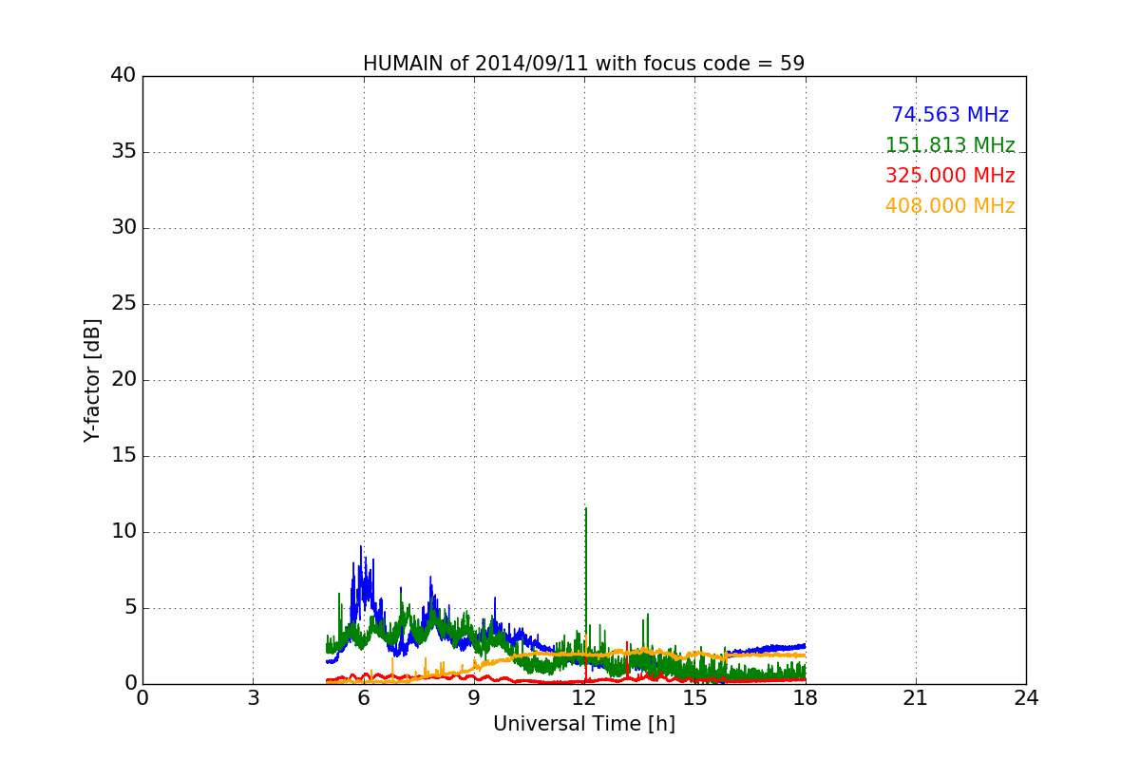
Task: Click y-axis tick value 15
Action: coord(123,456)
